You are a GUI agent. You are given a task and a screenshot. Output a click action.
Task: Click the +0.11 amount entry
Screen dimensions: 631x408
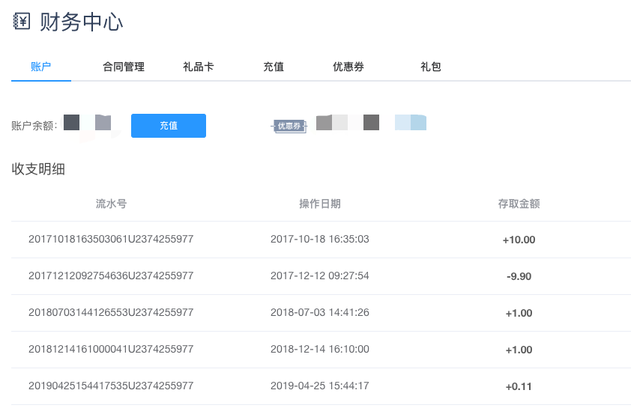click(519, 387)
